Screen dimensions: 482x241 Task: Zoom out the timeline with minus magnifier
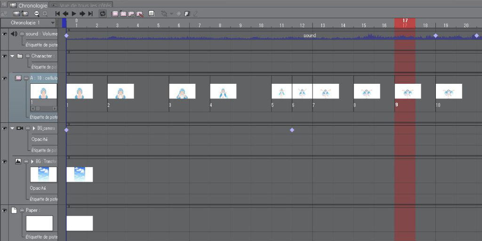pyautogui.click(x=37, y=14)
